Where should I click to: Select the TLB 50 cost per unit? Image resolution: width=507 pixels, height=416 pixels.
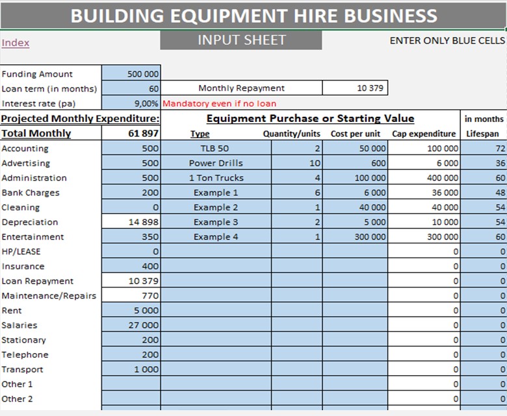[355, 148]
